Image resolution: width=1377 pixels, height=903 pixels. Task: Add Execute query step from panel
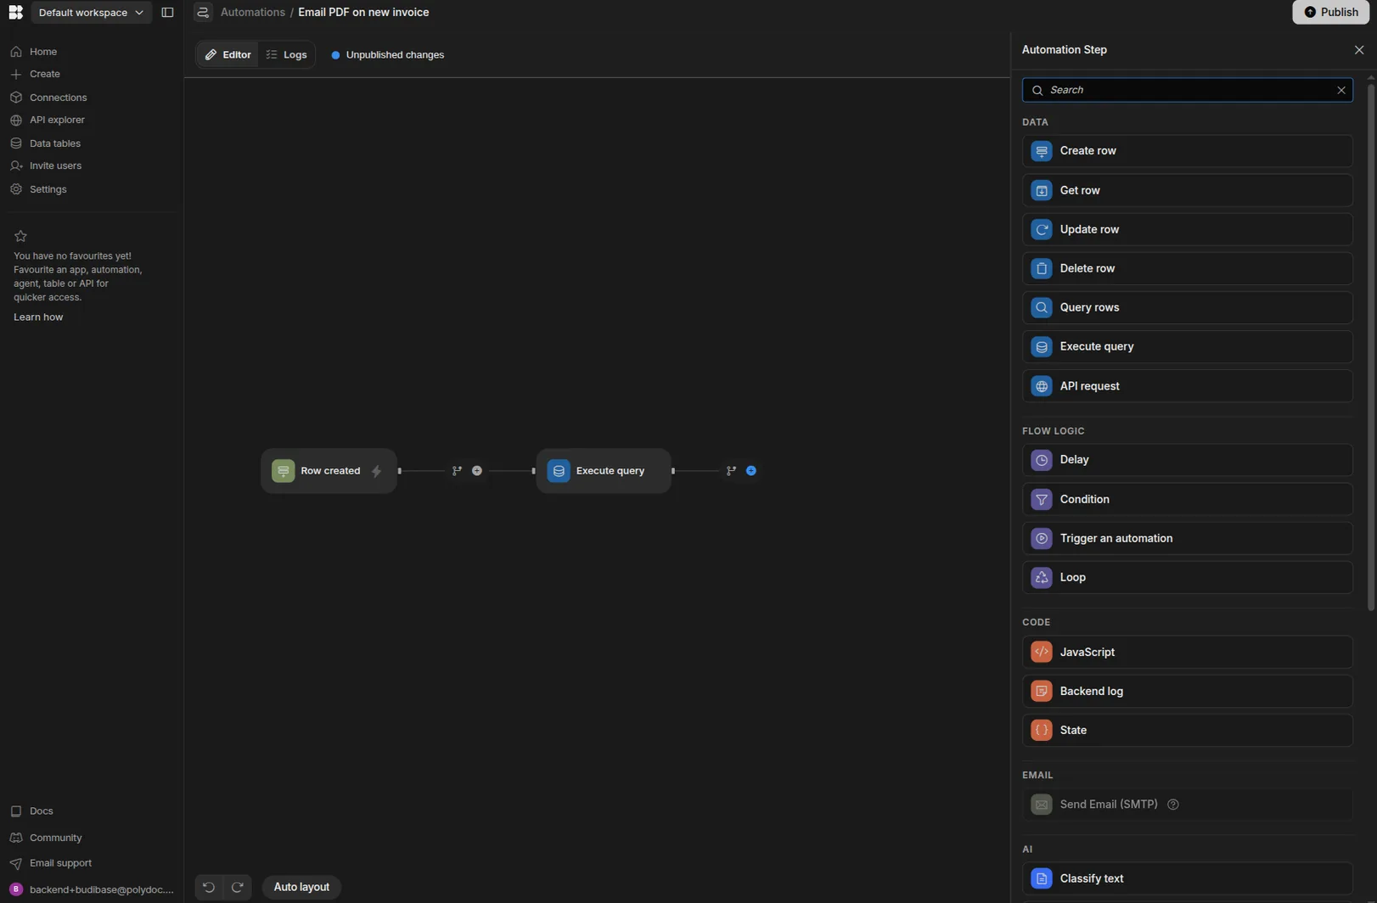pyautogui.click(x=1188, y=346)
